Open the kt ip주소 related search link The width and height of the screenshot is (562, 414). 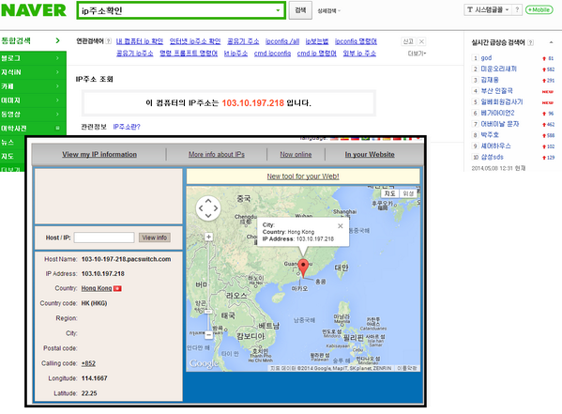235,54
